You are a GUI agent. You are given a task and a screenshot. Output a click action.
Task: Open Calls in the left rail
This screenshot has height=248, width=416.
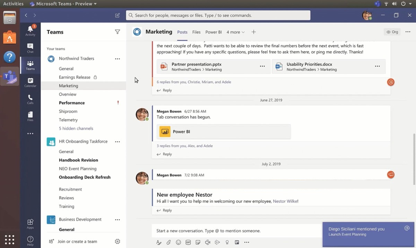click(x=30, y=99)
